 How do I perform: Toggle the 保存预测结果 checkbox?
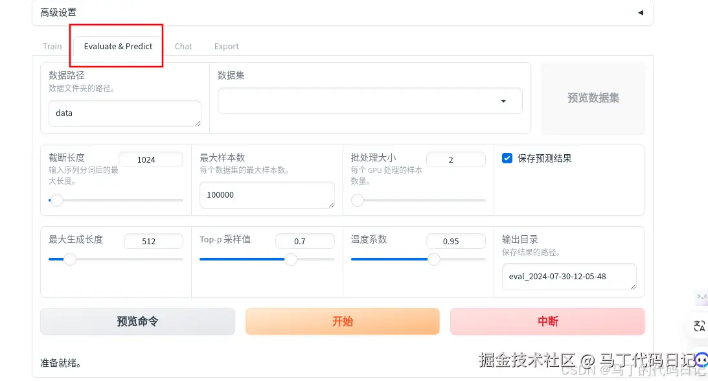507,158
